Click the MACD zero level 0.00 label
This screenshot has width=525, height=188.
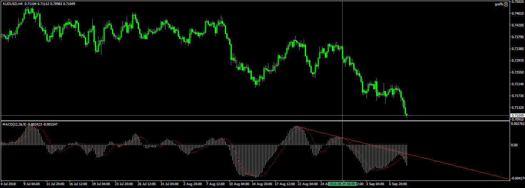[x=514, y=145]
